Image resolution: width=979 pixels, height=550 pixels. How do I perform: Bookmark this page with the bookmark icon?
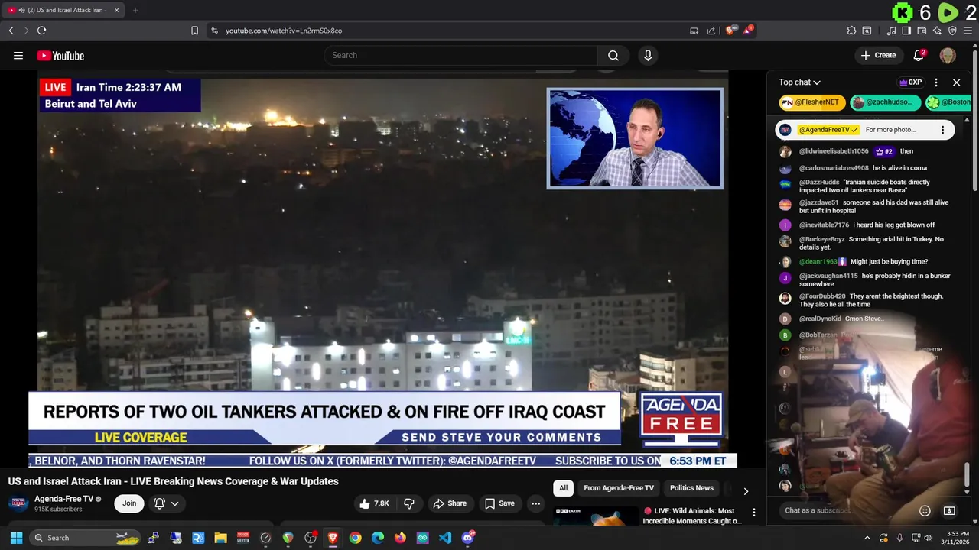click(x=194, y=31)
